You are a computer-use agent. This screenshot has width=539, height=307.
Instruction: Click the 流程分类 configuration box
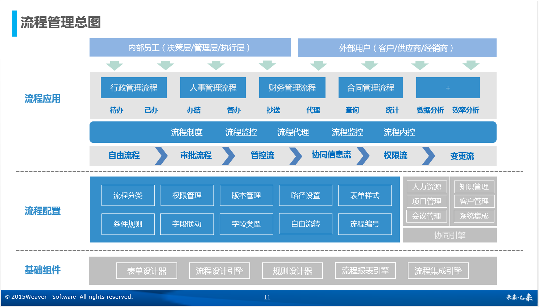[128, 195]
